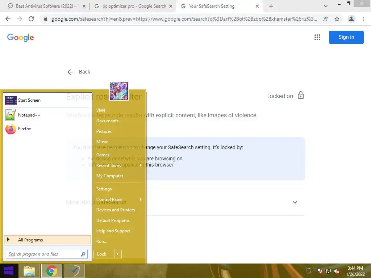Click the muted volume tray icon
Viewport: 371px width, 278px height.
(x=337, y=271)
